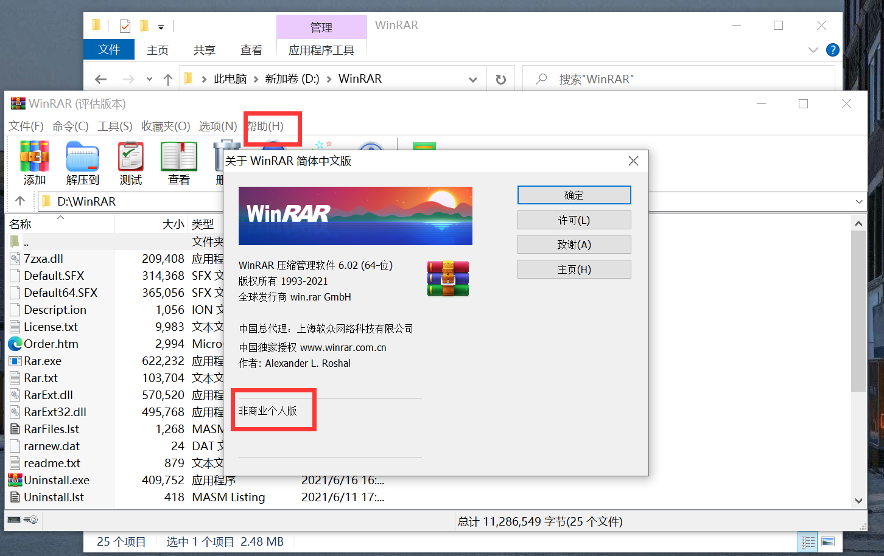Switch to the 共享 ribbon tab
The image size is (884, 556).
204,50
